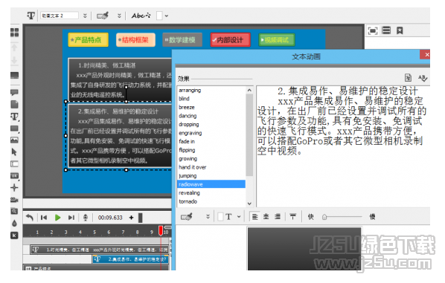The width and height of the screenshot is (445, 283).
Task: Click the four-squares grid icon in sidebar
Action: [x=15, y=32]
